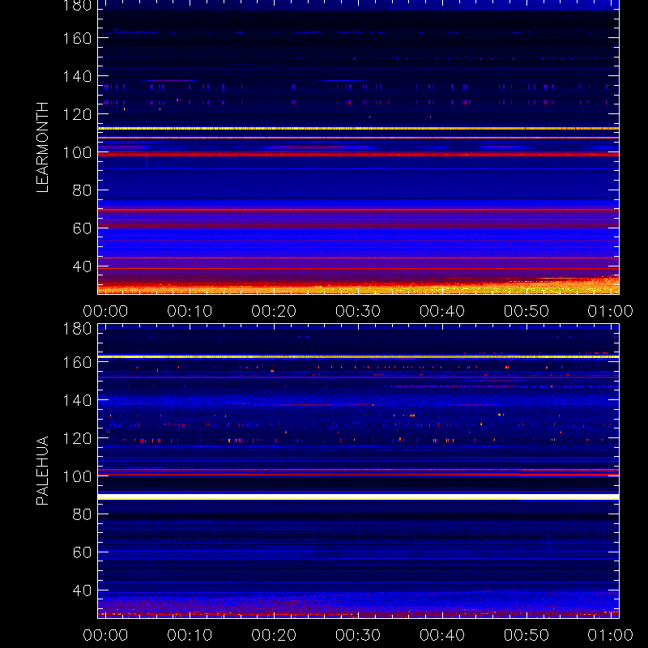This screenshot has height=648, width=648.
Task: Click the thick white-yellow band near 88 in Palehua
Action: tap(358, 497)
